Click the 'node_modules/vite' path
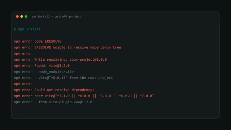The width and height of the screenshot is (231, 130). coord(56,71)
